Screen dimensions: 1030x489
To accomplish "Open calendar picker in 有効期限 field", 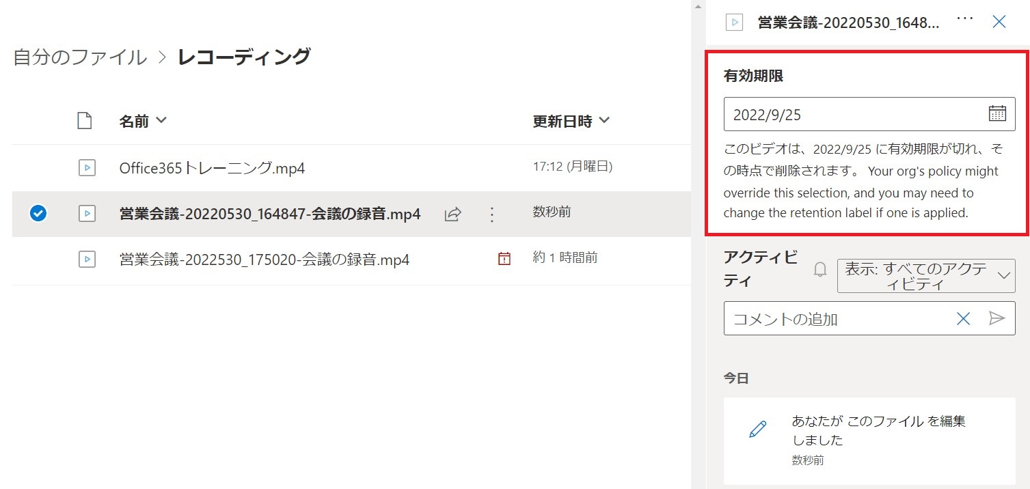I will [x=997, y=114].
